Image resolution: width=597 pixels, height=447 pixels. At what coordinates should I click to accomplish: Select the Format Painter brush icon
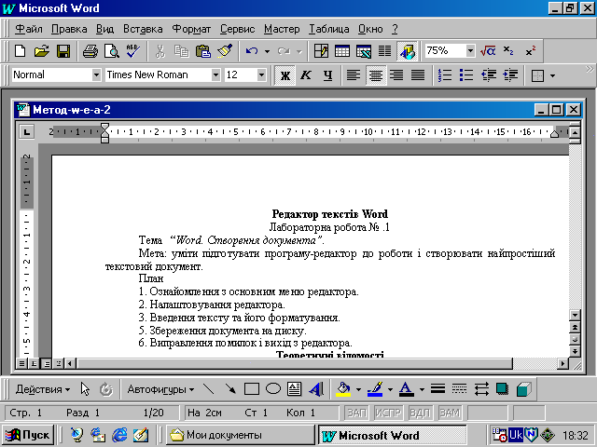tap(225, 51)
